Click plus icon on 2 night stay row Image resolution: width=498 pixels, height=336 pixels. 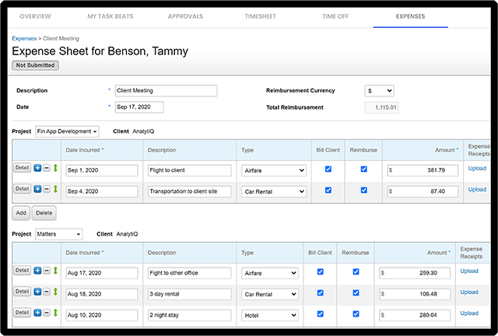[x=37, y=313]
